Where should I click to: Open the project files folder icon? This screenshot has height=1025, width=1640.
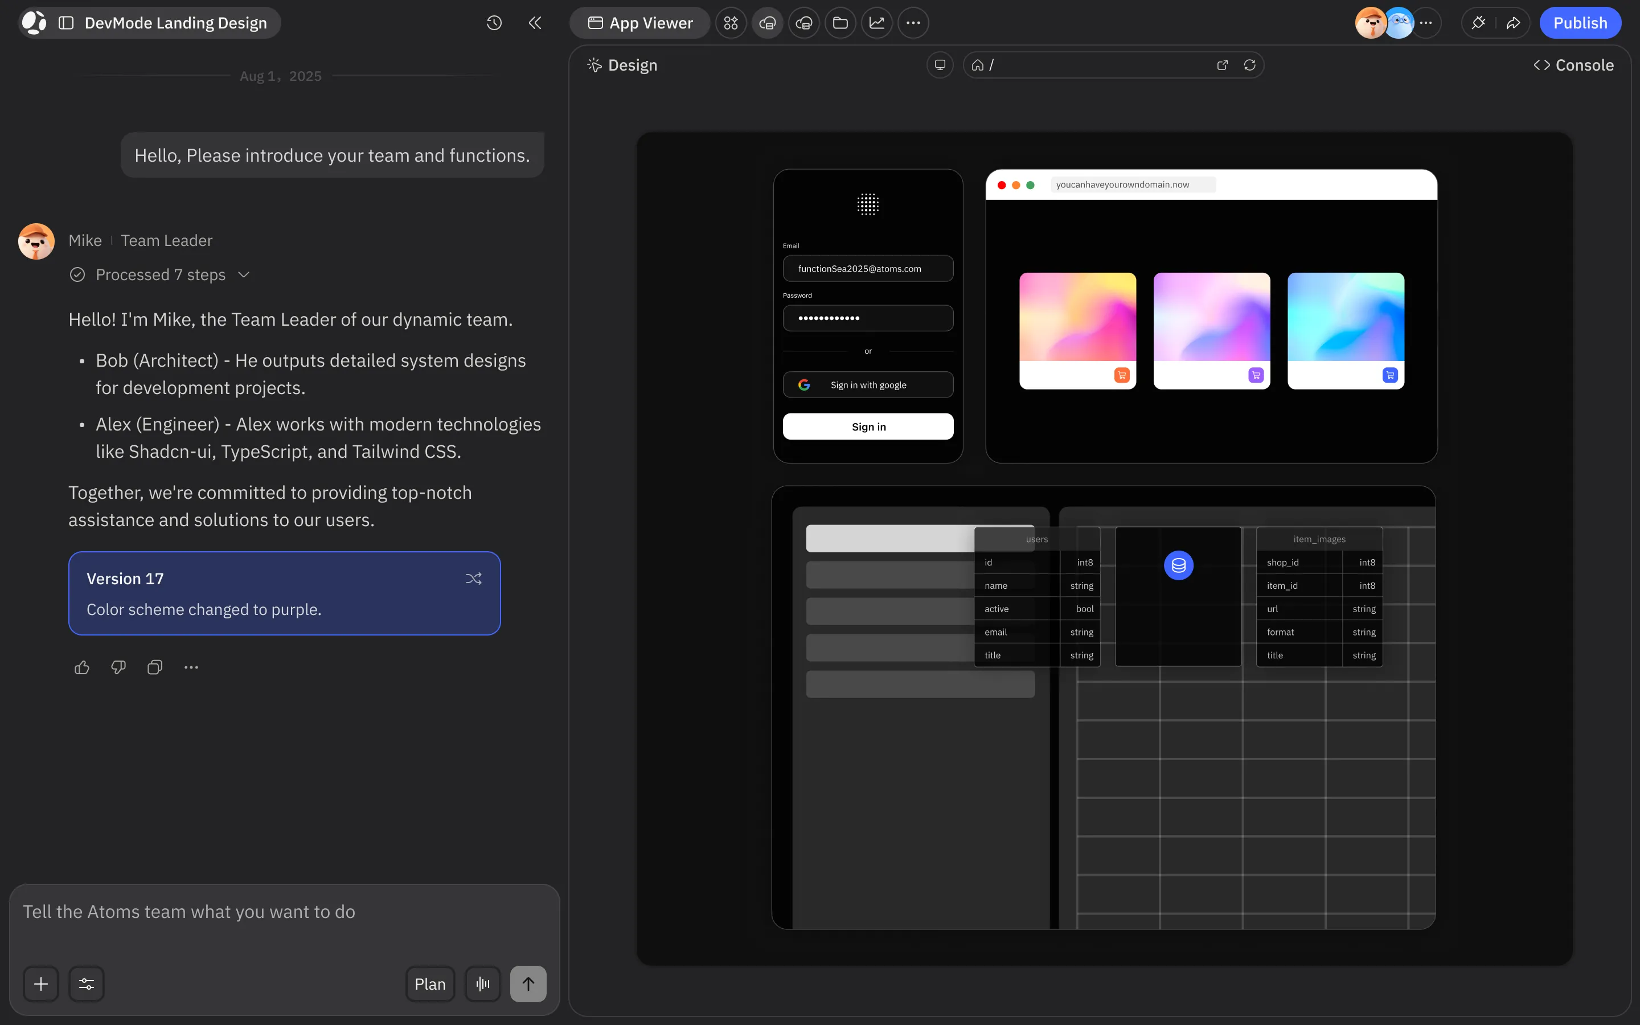point(840,22)
